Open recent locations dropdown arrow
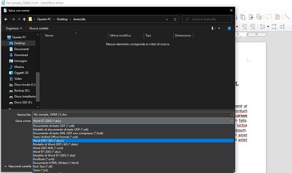This screenshot has width=292, height=173. [19, 19]
